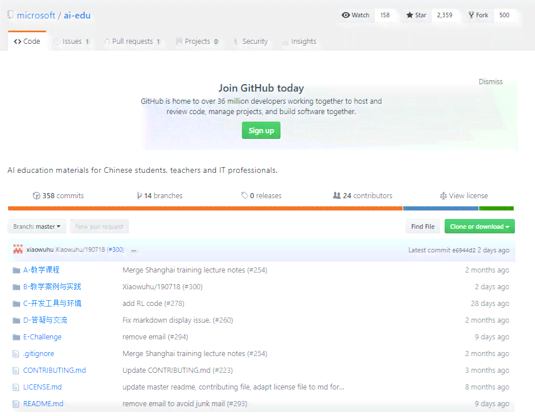Open the C-开发工具与环境 folder

coord(52,304)
